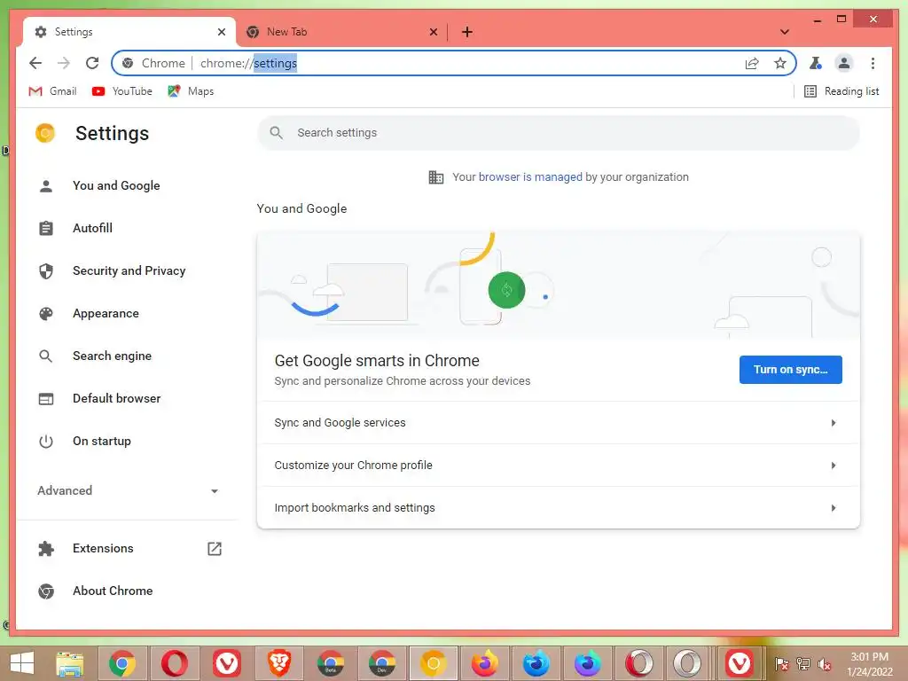908x681 pixels.
Task: Click the Extensions external-link icon
Action: pyautogui.click(x=215, y=548)
